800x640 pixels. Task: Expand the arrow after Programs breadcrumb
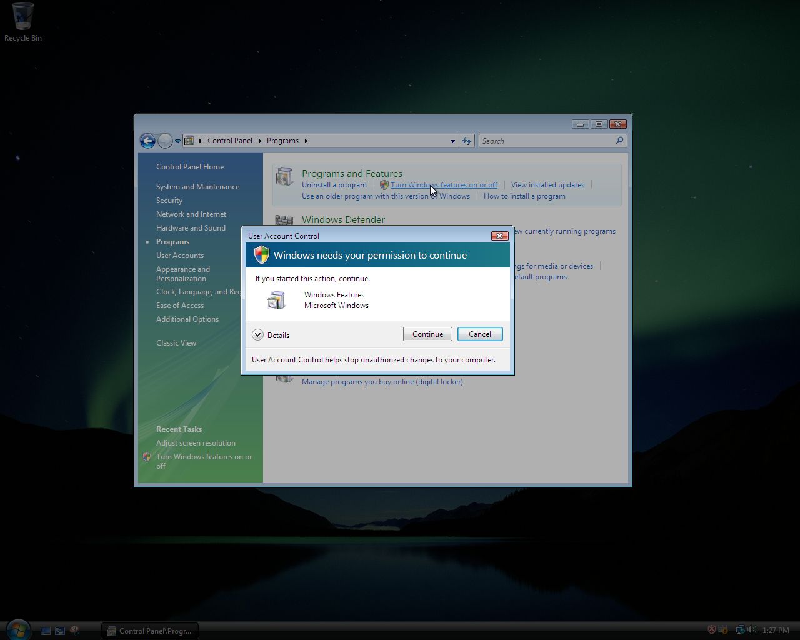306,141
